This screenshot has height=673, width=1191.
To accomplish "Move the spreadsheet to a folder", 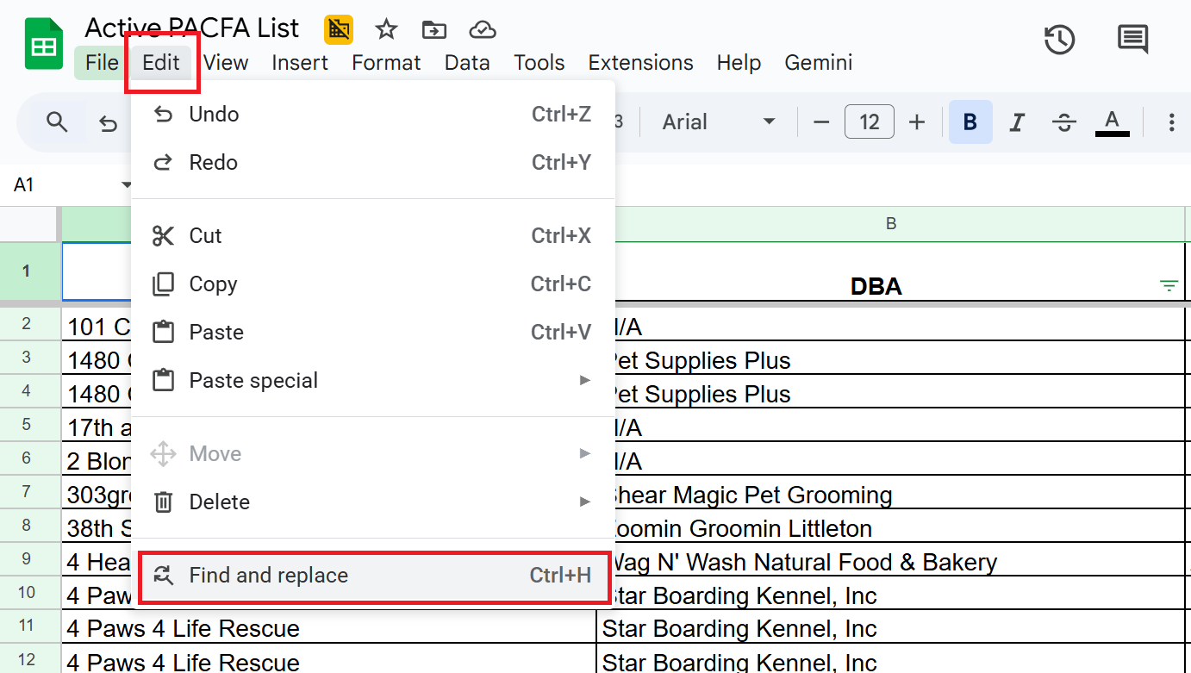I will (x=433, y=28).
